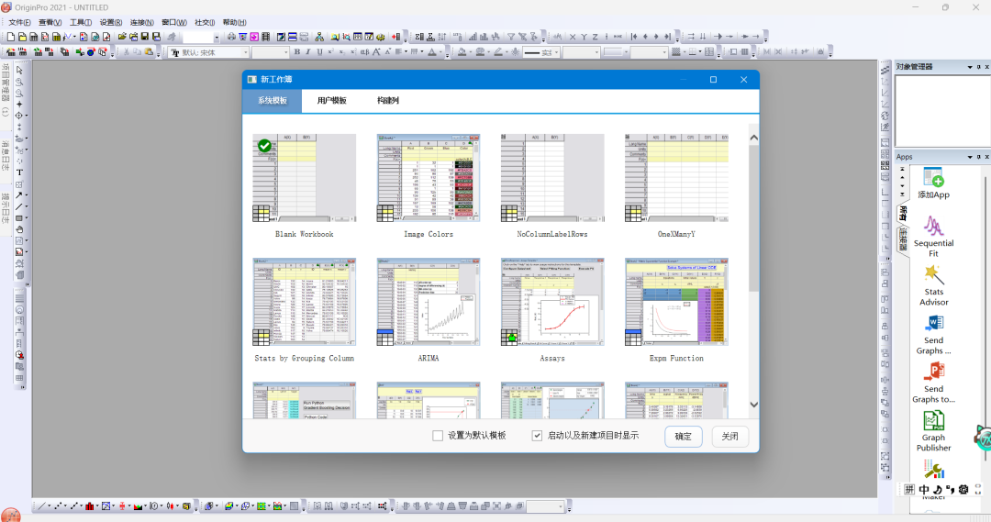Select the Blank Workbook template

tap(304, 178)
